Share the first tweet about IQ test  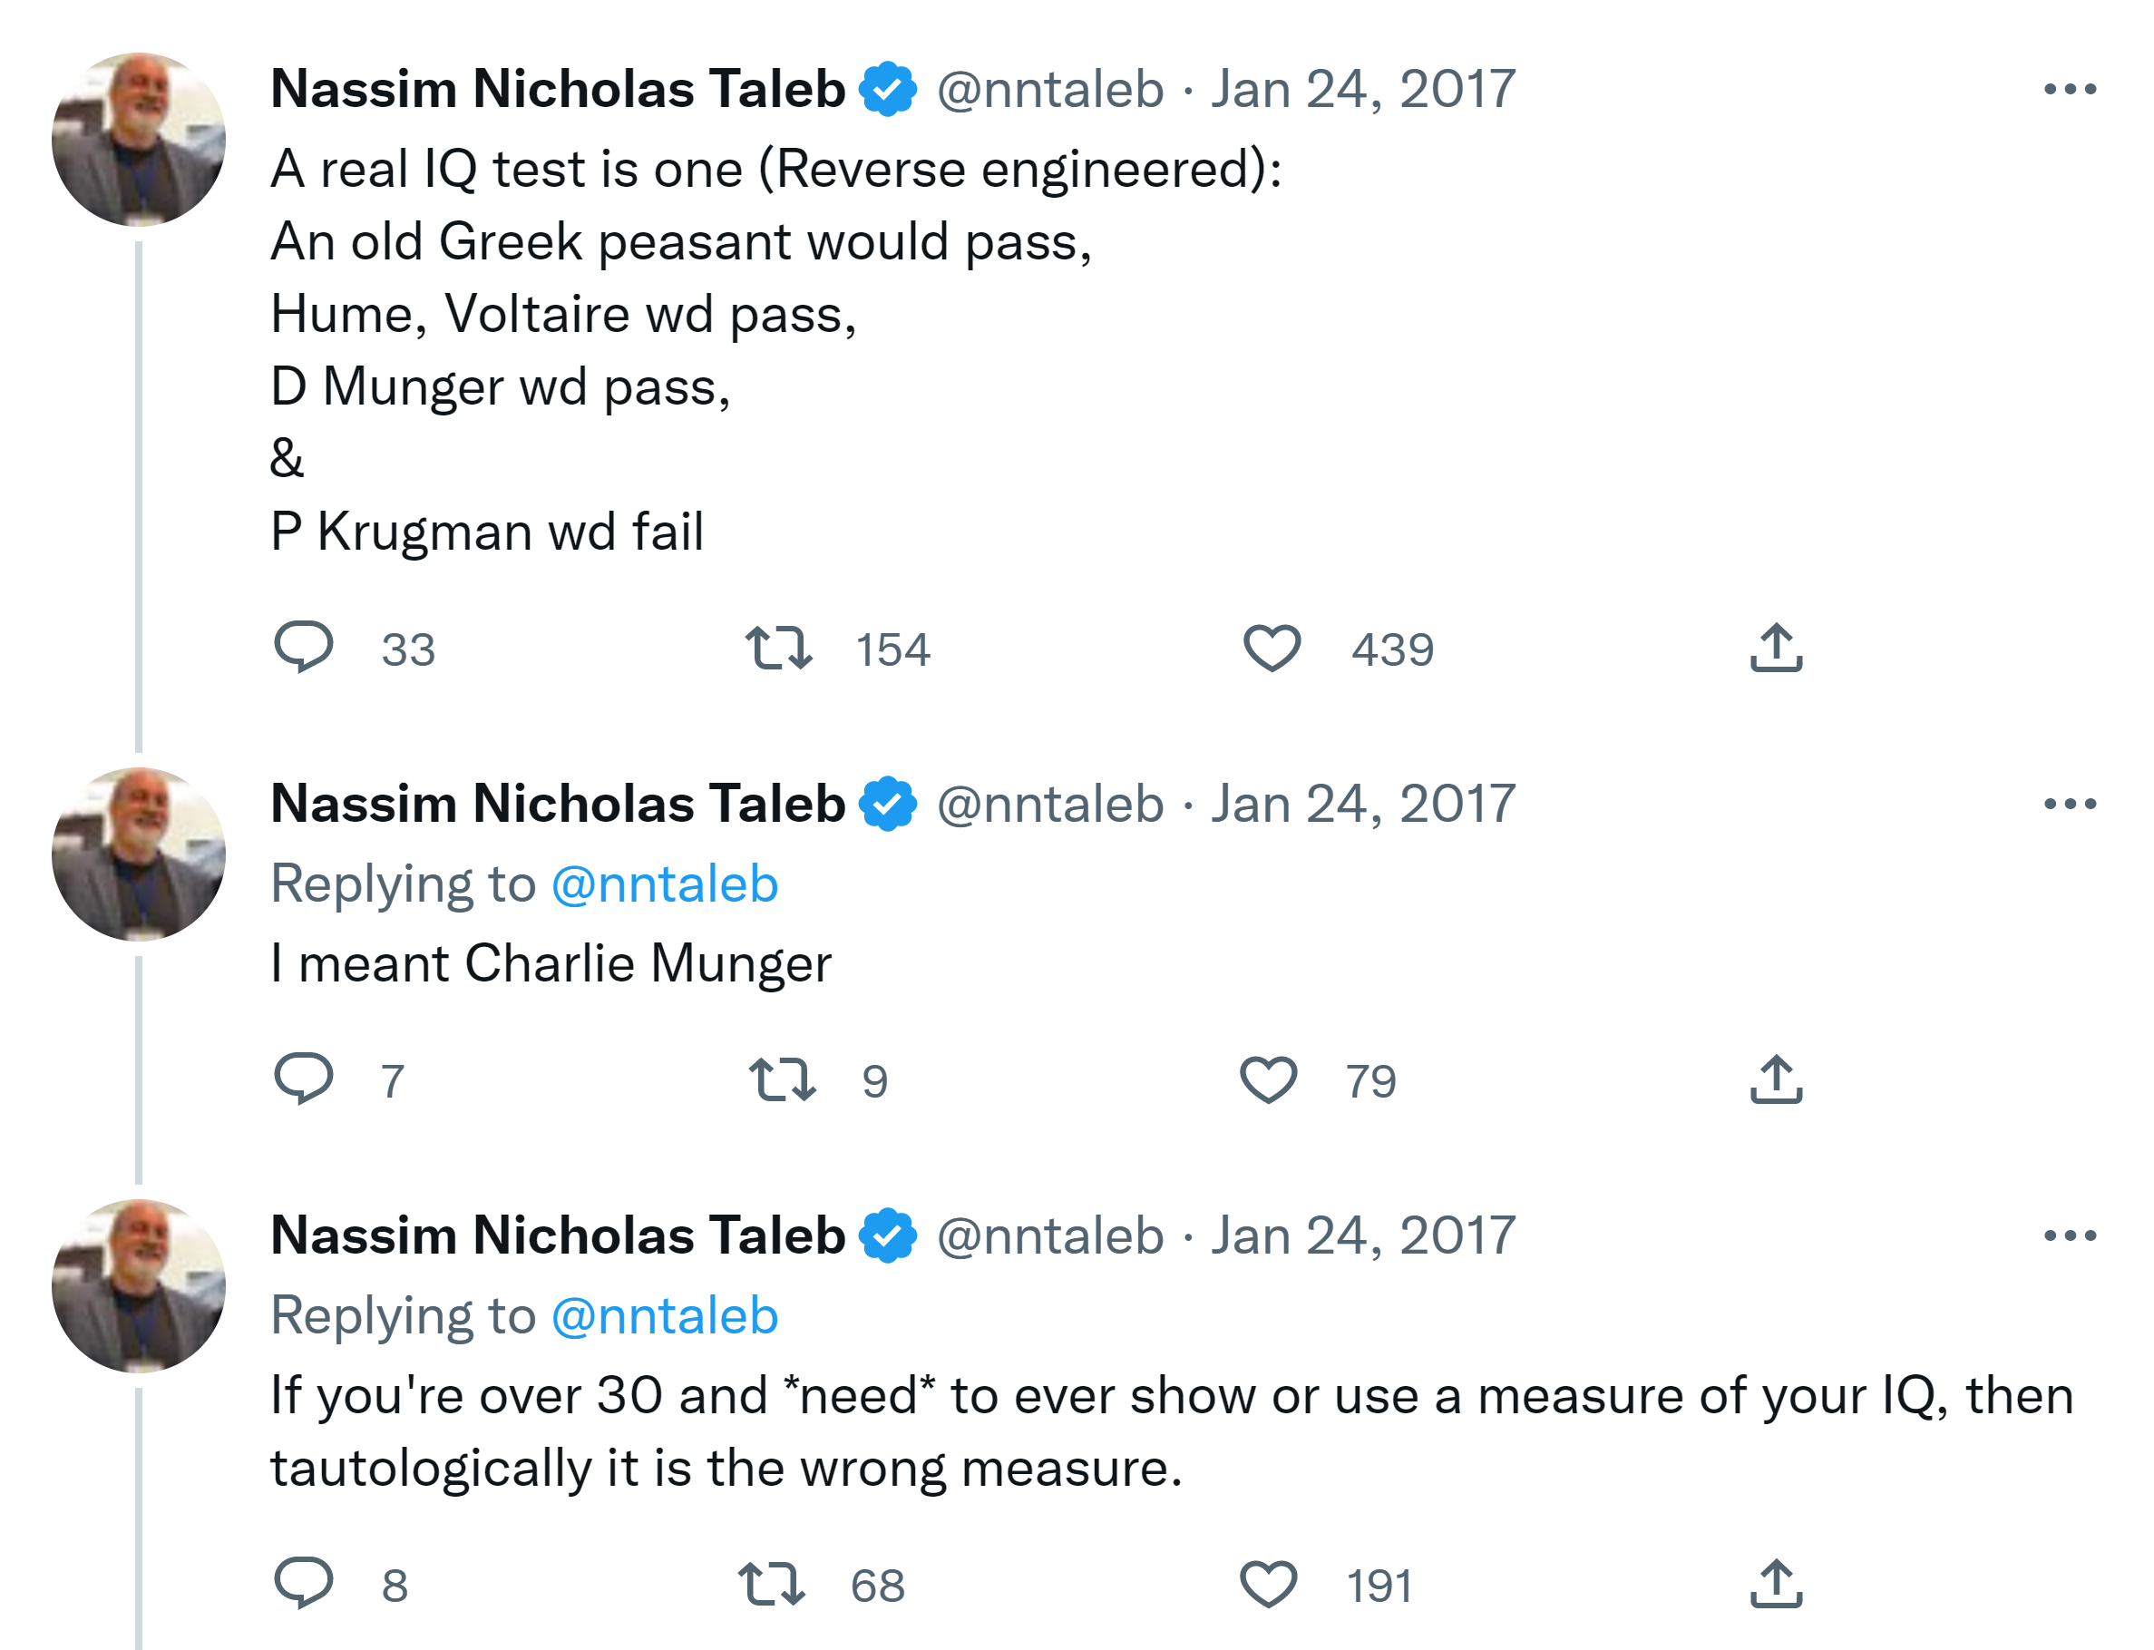[1775, 649]
